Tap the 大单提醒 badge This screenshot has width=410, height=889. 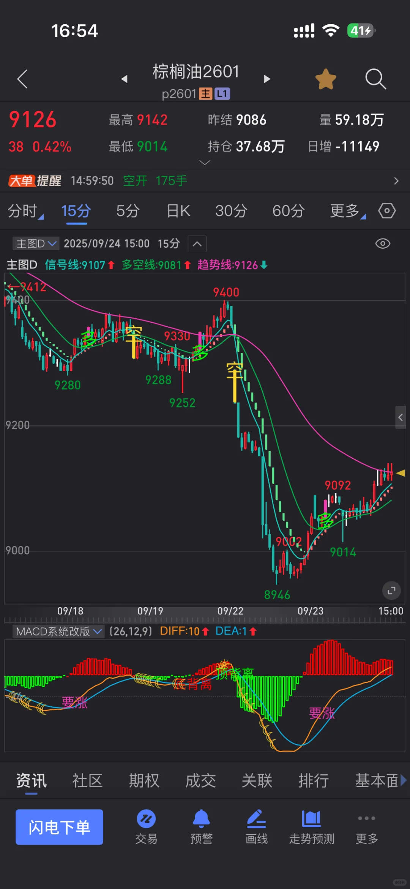click(x=35, y=181)
